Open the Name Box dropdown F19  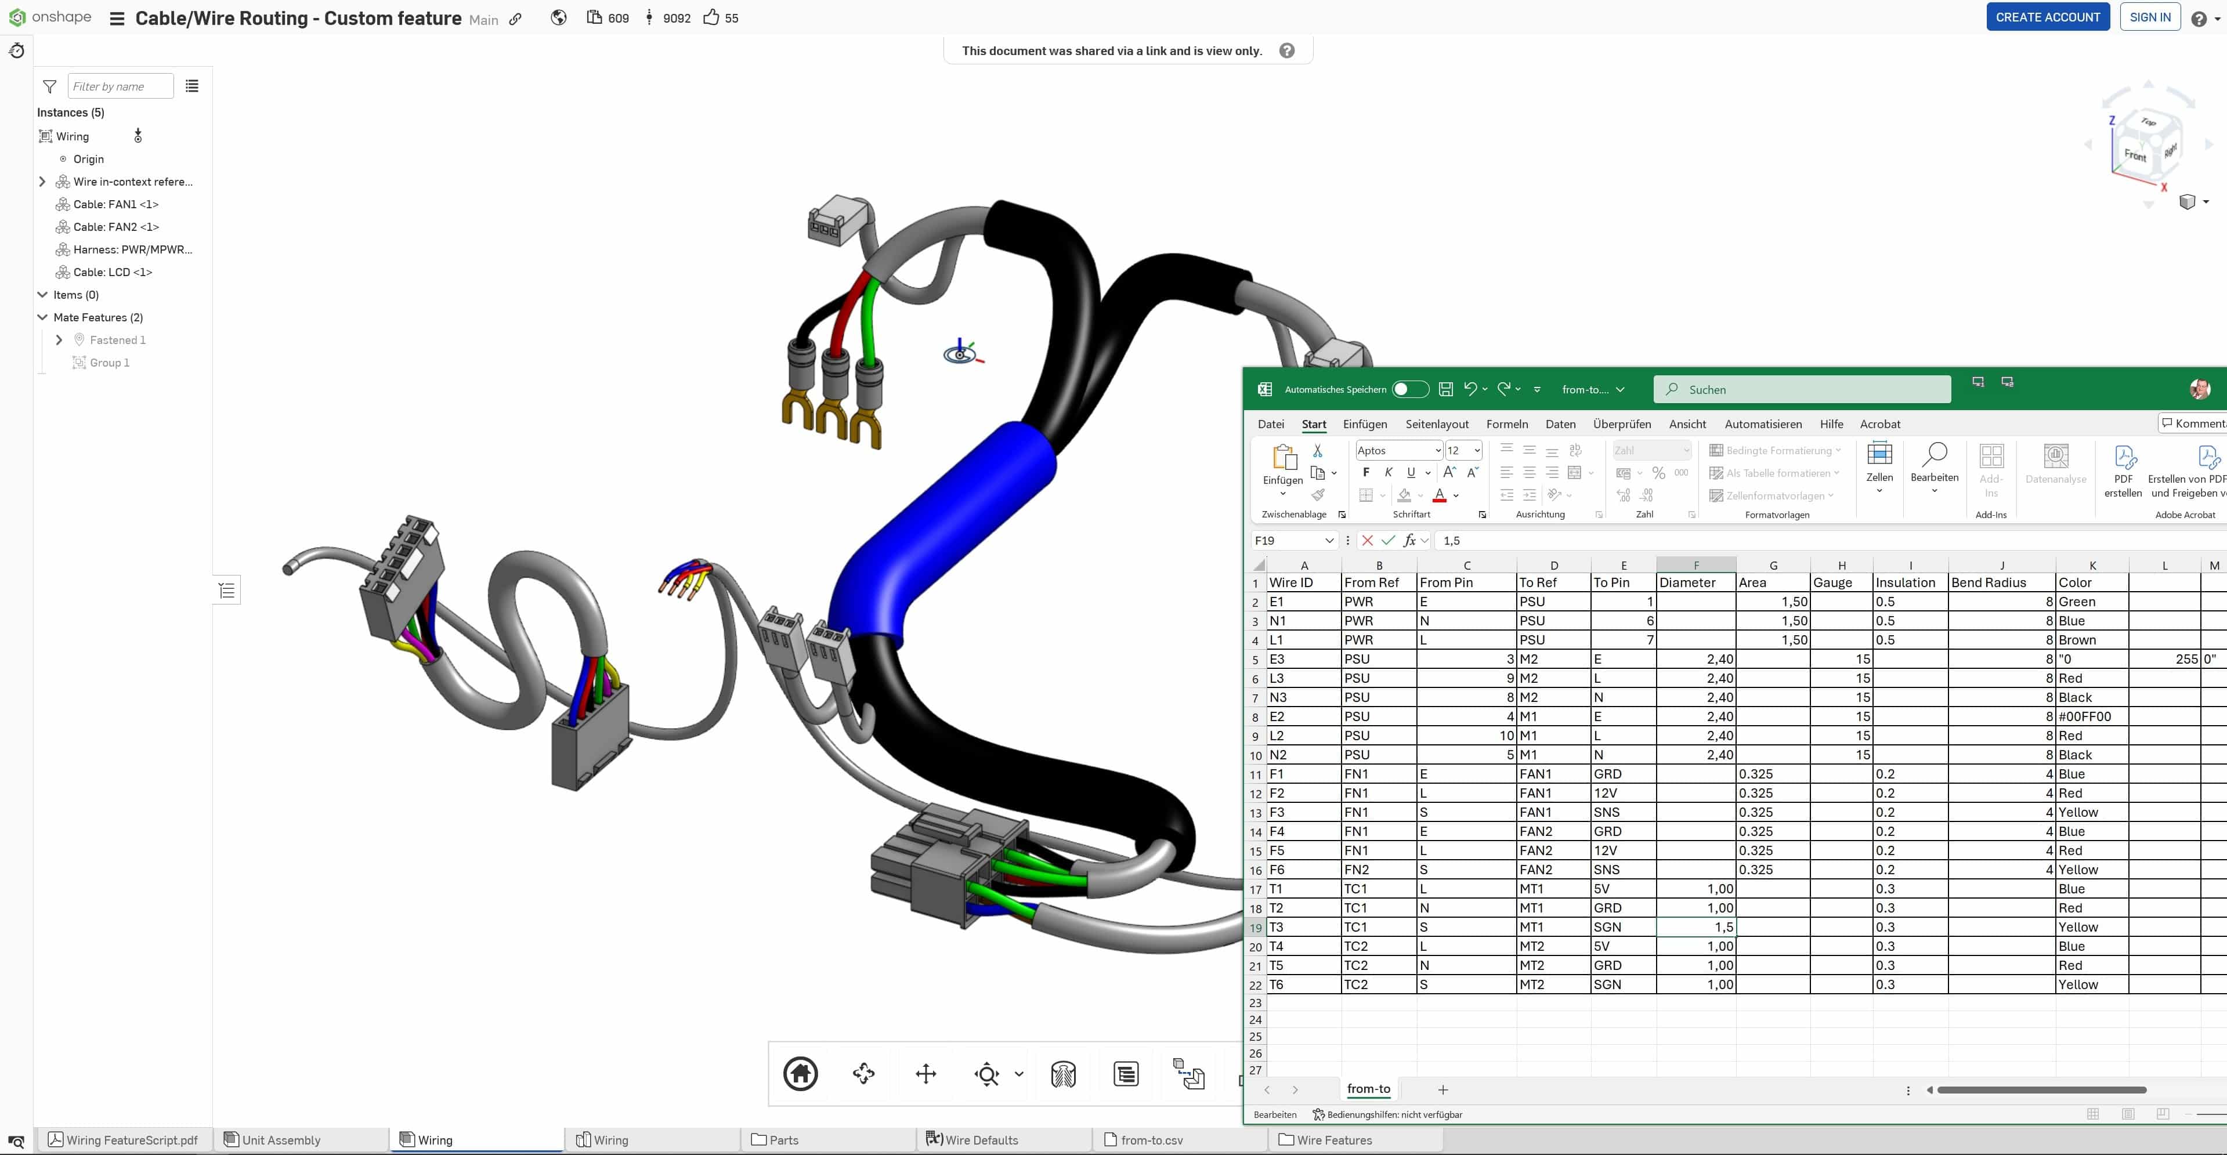click(1329, 540)
